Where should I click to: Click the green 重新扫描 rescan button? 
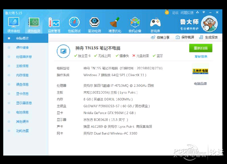click(x=201, y=48)
